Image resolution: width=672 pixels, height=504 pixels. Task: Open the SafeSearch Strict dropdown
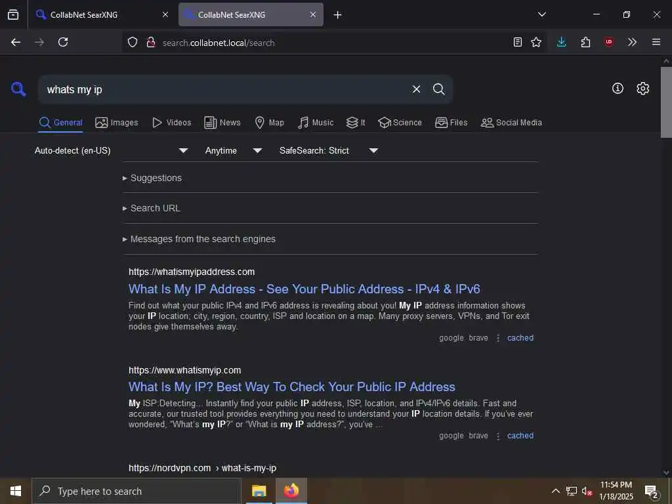tap(328, 150)
